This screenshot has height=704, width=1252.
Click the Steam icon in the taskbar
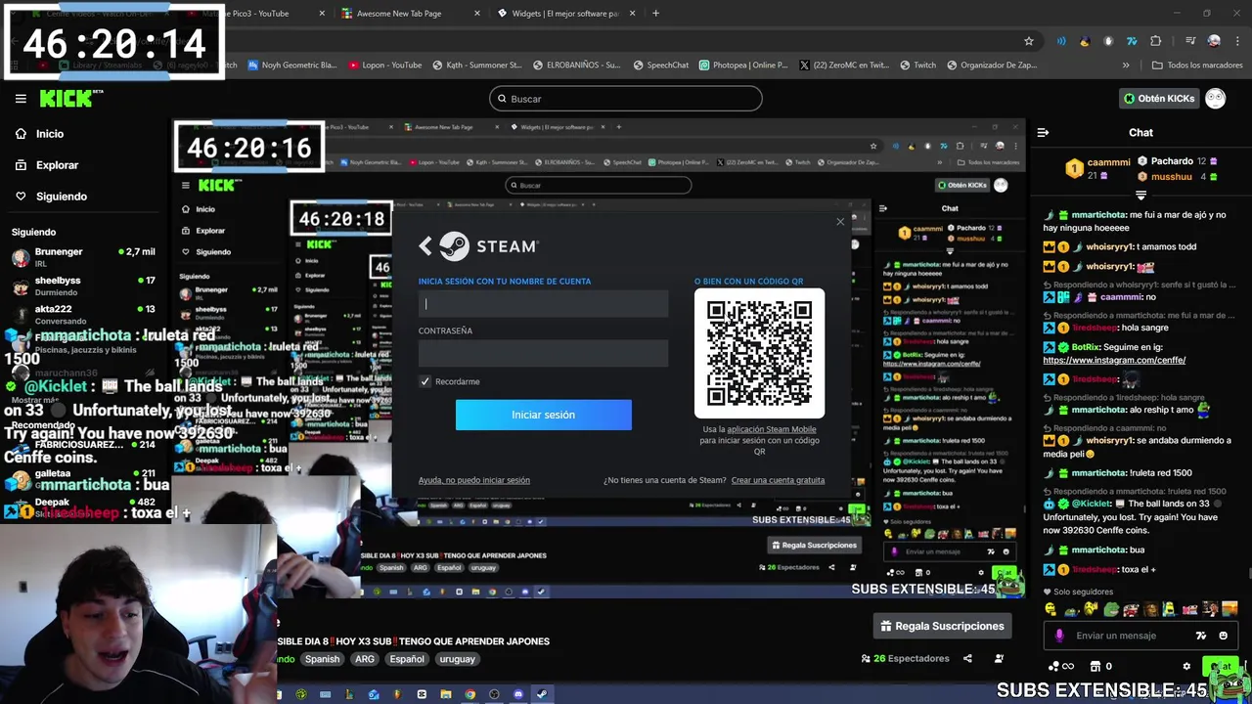click(541, 694)
